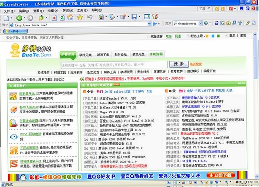
Task: Open image search toolbar icon
Action: (228, 23)
